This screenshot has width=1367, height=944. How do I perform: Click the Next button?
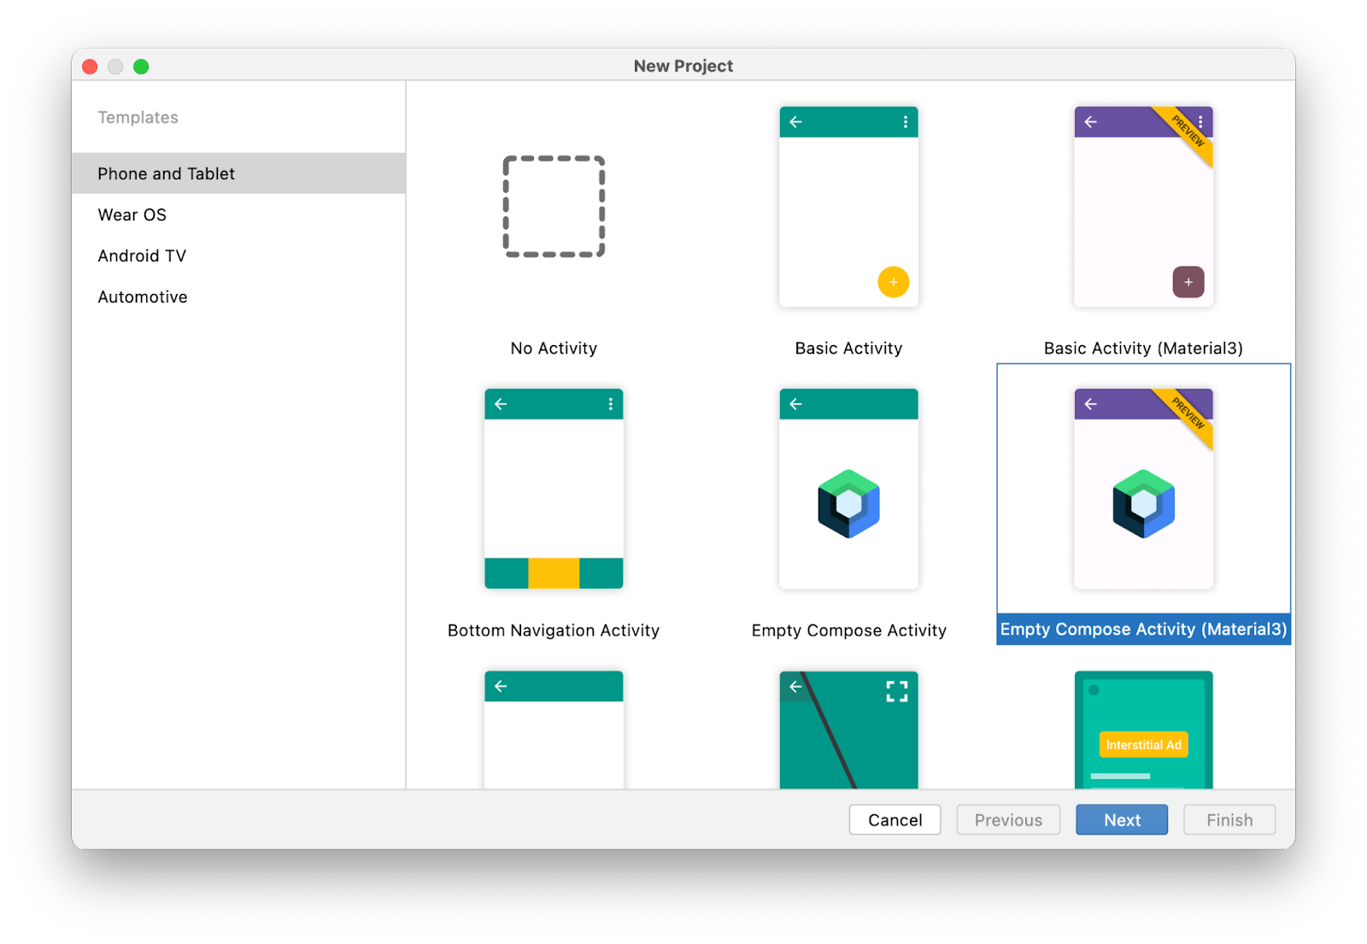pyautogui.click(x=1121, y=819)
